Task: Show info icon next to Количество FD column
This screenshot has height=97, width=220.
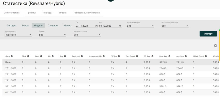Action: (104, 56)
